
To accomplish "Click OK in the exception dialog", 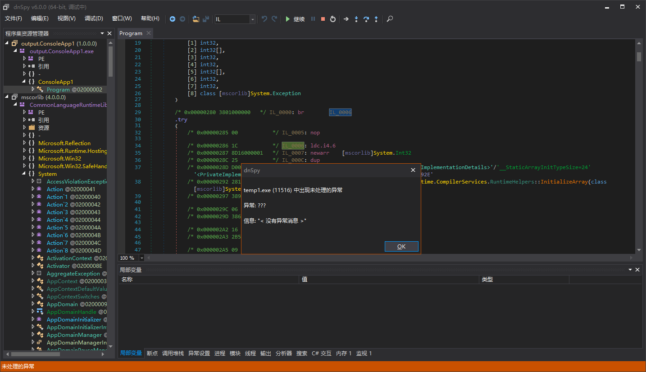I will (401, 246).
